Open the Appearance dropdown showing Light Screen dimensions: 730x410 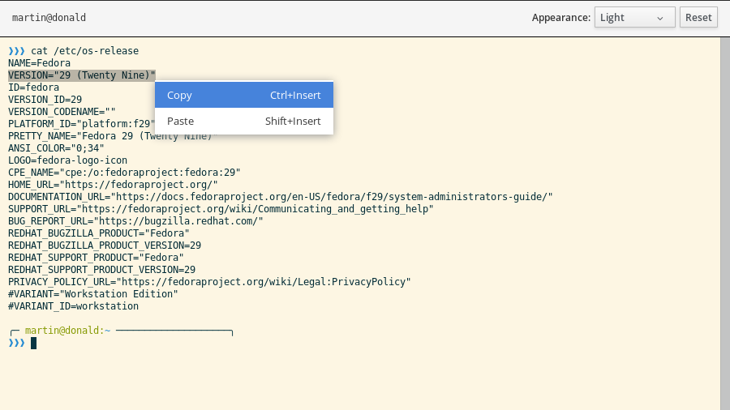pos(634,18)
